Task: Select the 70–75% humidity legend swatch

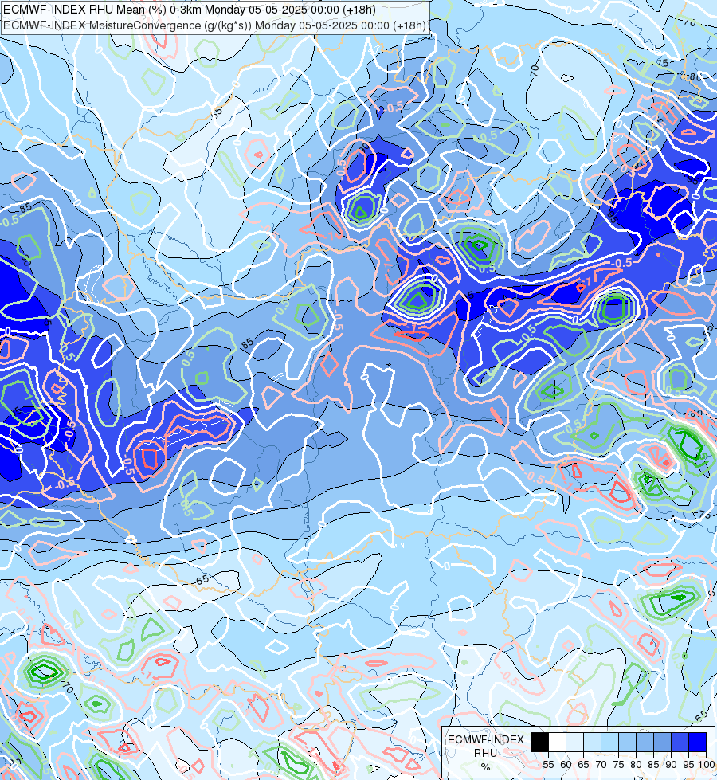Action: point(609,742)
